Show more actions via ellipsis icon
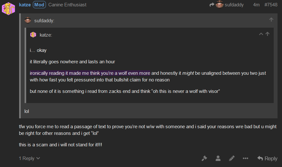The height and width of the screenshot is (167, 282). [245, 158]
